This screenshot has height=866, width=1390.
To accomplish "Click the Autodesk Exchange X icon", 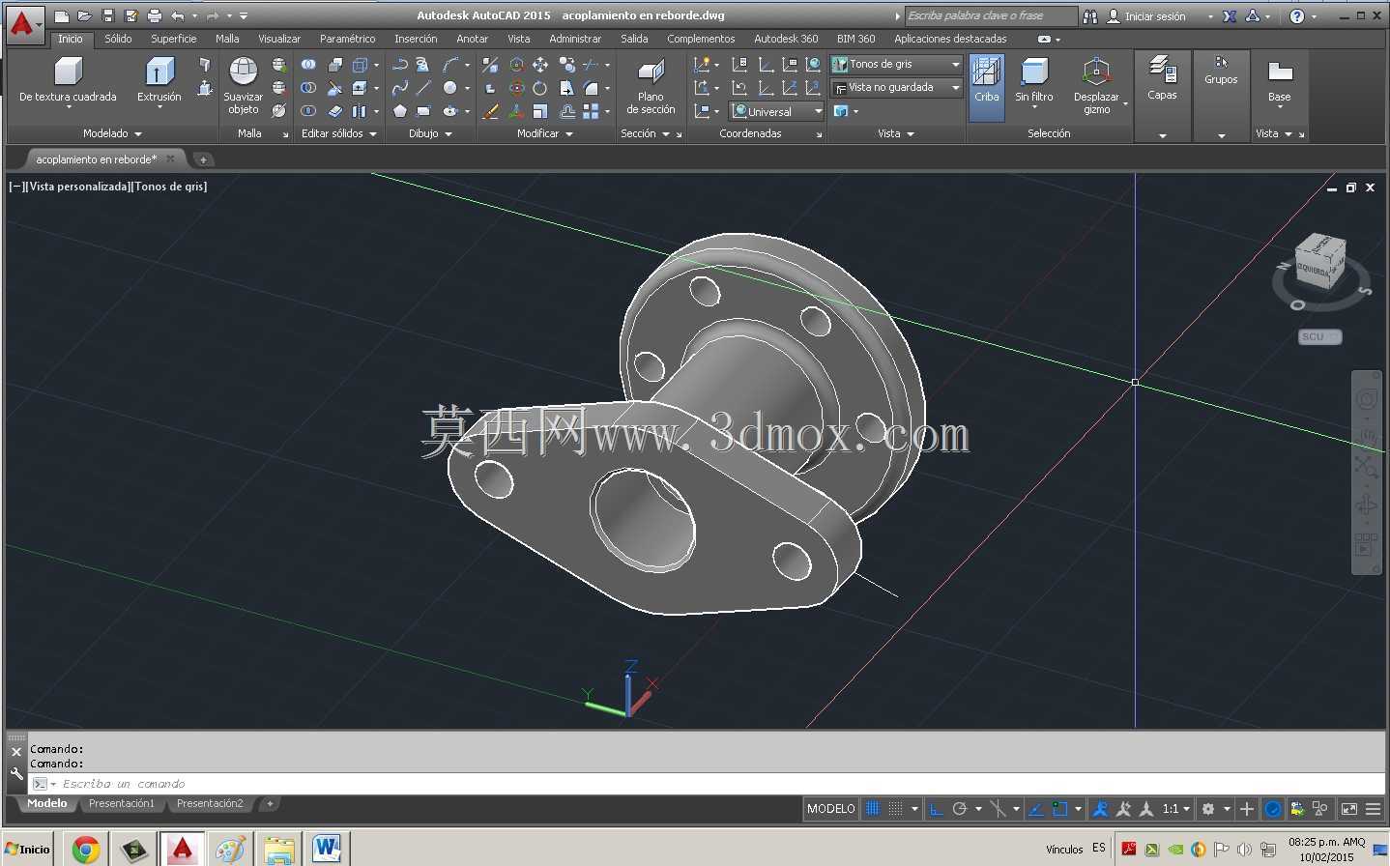I will click(x=1230, y=16).
